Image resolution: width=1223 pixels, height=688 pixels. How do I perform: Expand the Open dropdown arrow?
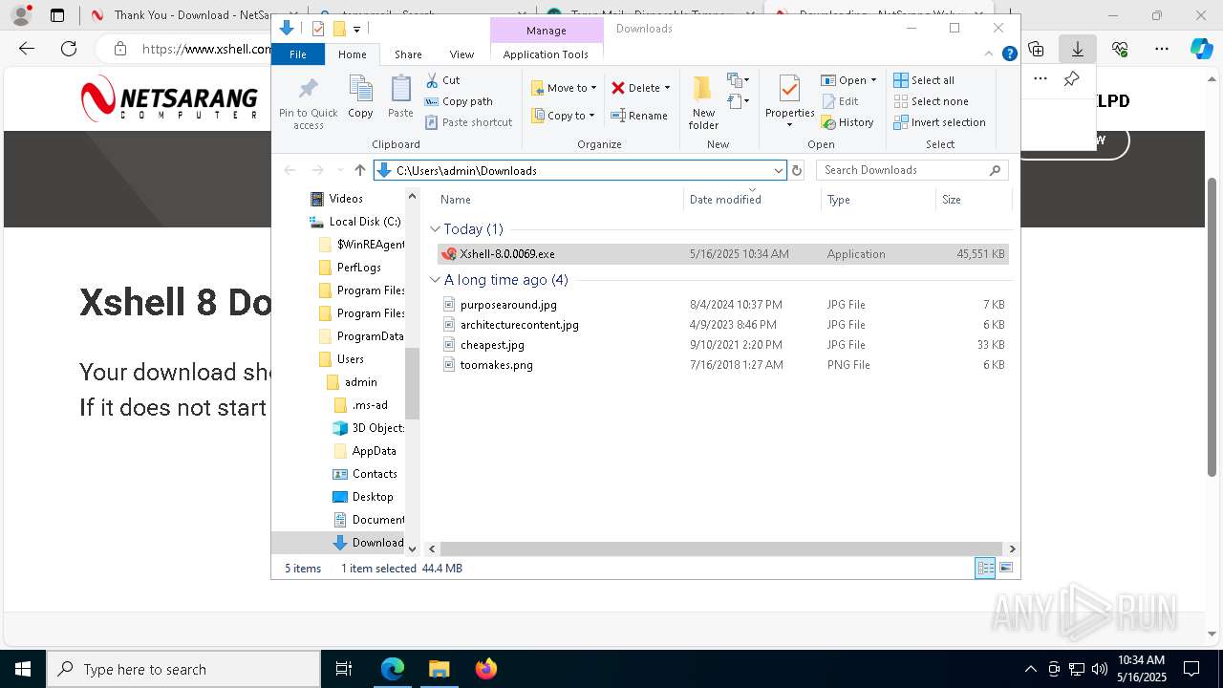(x=873, y=80)
